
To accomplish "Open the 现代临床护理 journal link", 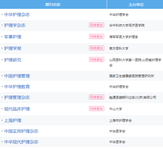I will 17,109.
